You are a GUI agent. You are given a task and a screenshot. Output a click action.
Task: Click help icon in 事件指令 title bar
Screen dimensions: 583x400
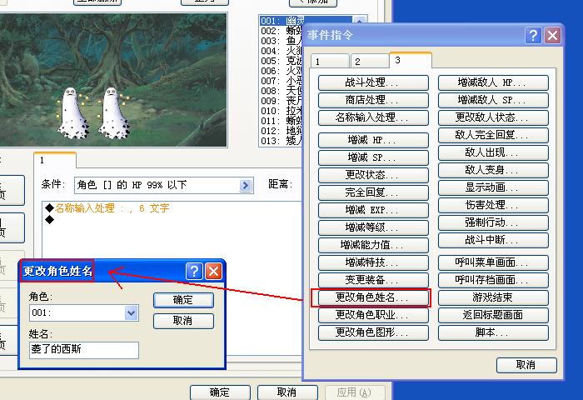(x=533, y=36)
